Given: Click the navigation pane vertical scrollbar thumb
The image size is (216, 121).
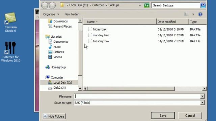Looking at the screenshot, I should (80, 53).
